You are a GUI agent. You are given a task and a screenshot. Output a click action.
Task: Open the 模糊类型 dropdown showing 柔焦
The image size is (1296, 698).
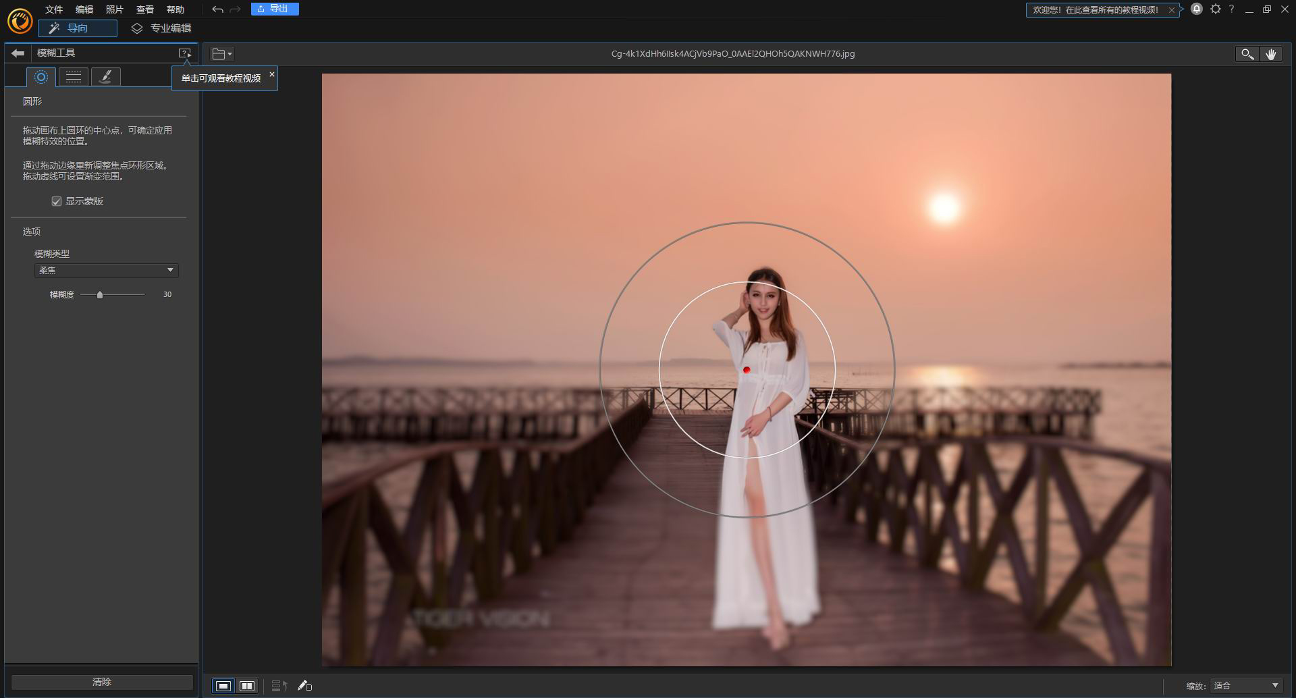pyautogui.click(x=106, y=270)
